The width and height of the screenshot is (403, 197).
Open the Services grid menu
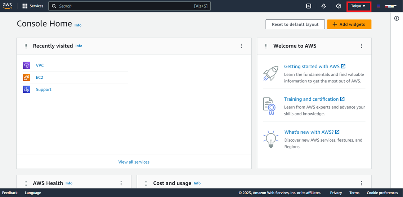coord(25,6)
